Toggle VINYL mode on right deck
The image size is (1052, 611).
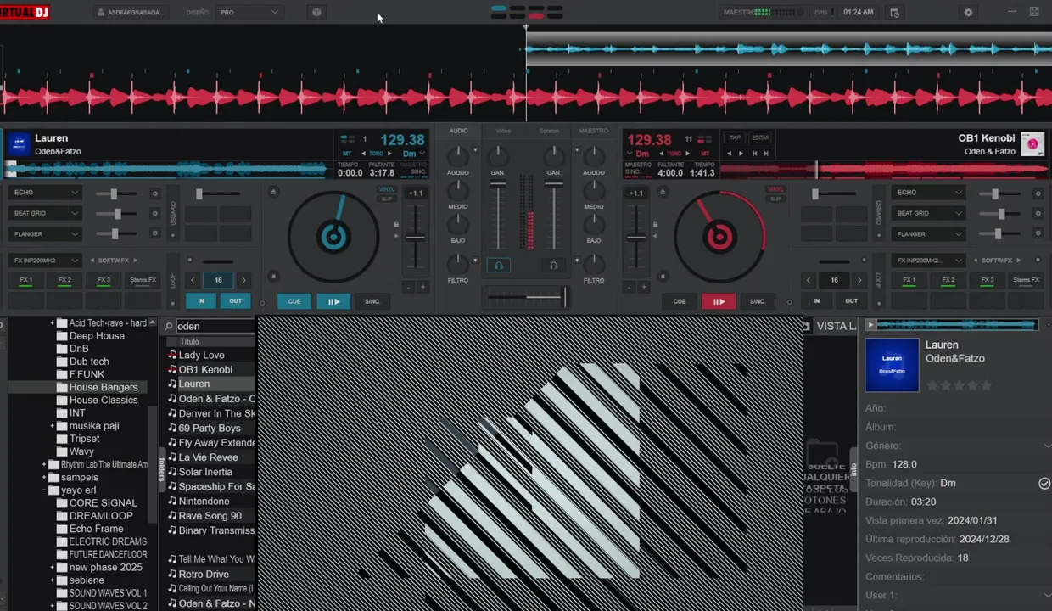click(775, 189)
